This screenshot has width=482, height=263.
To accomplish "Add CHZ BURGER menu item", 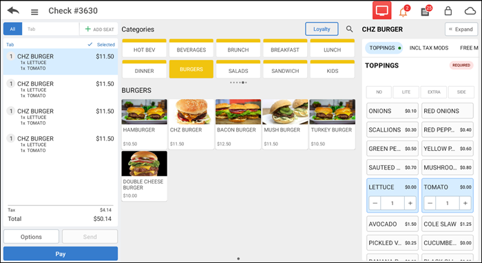I will tap(191, 124).
